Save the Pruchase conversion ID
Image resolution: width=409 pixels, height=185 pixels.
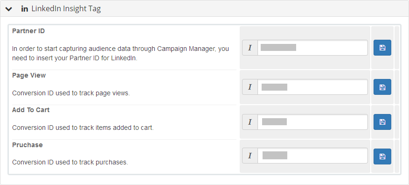coord(382,157)
